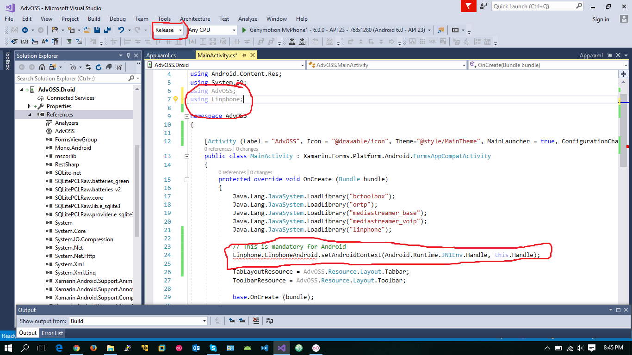Viewport: 632px width, 355px height.
Task: Switch to the App.xaml preview tab
Action: click(591, 55)
